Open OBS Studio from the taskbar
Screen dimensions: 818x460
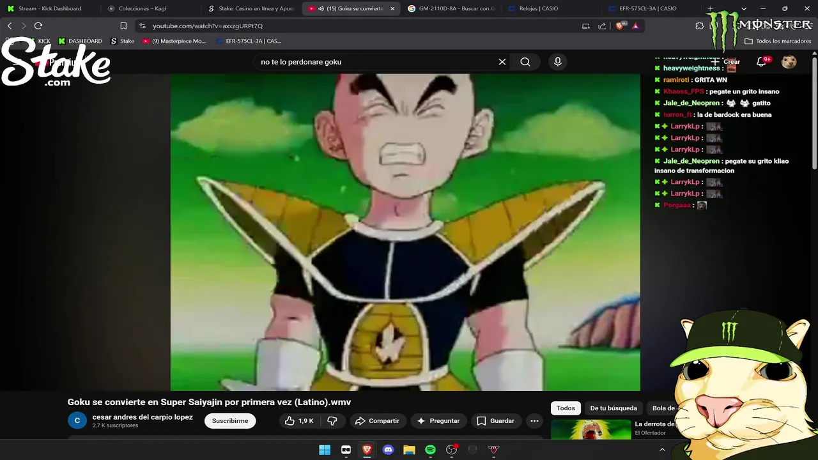(x=451, y=450)
